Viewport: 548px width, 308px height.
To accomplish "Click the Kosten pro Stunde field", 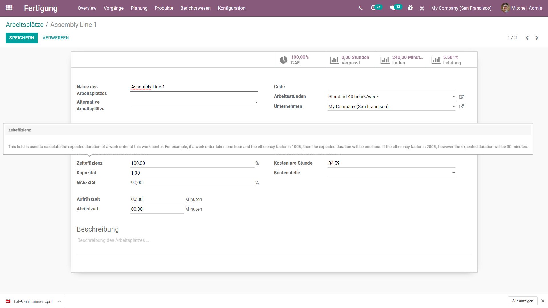I will click(x=391, y=163).
